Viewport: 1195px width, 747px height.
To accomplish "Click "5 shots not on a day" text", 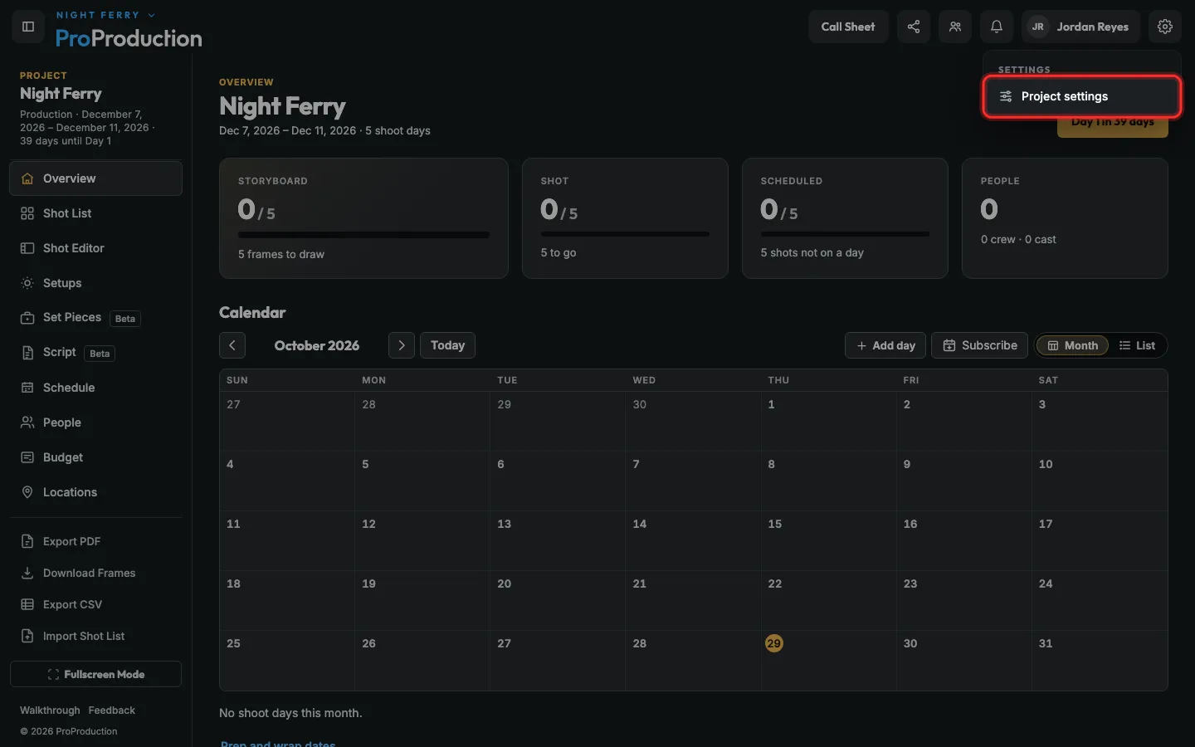I will [812, 252].
